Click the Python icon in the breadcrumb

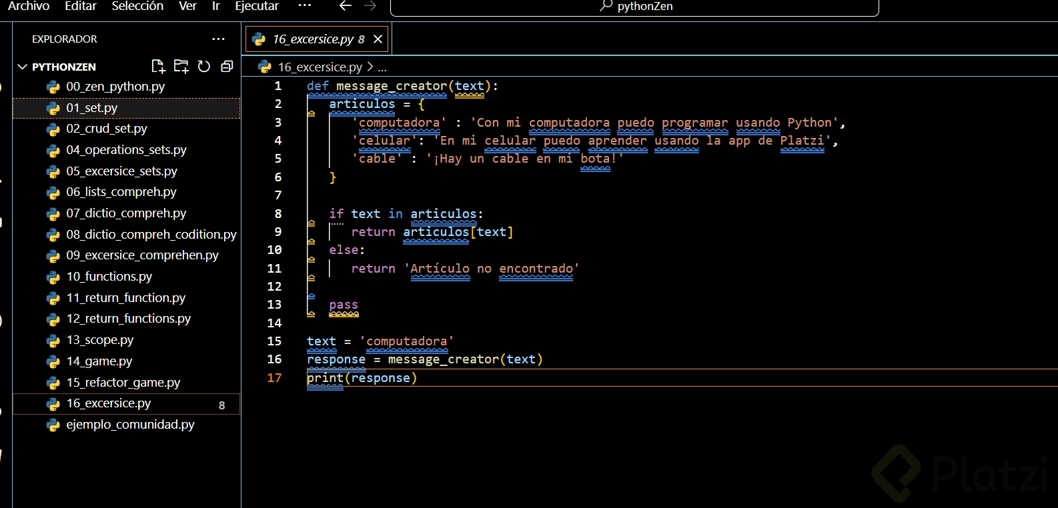[265, 67]
